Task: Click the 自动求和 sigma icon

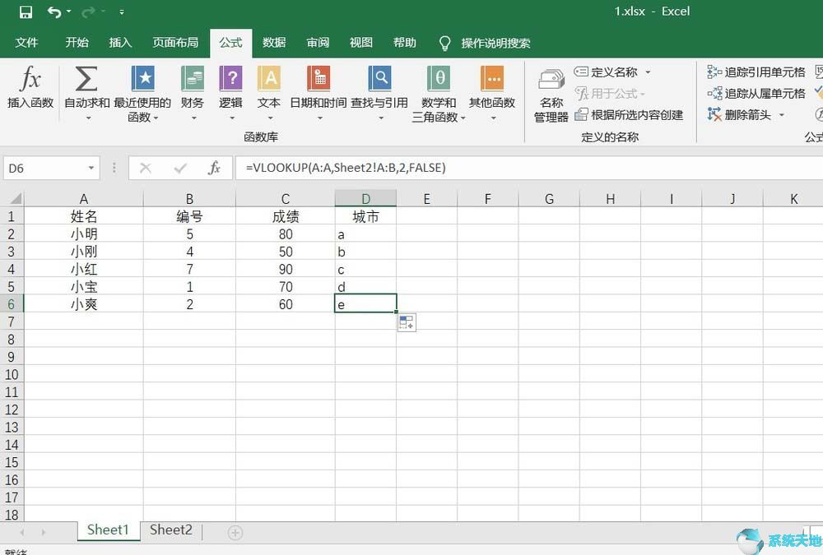Action: [86, 79]
